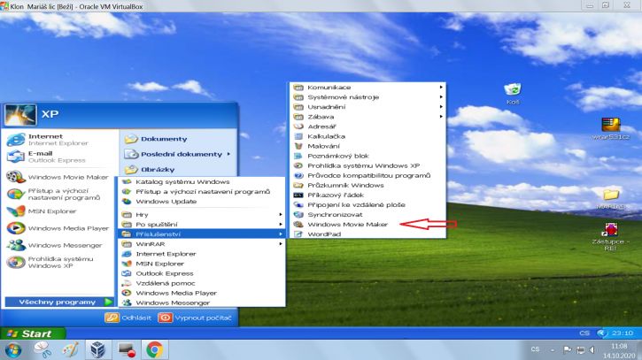Open Snipping Tool on host taskbar

[43, 350]
